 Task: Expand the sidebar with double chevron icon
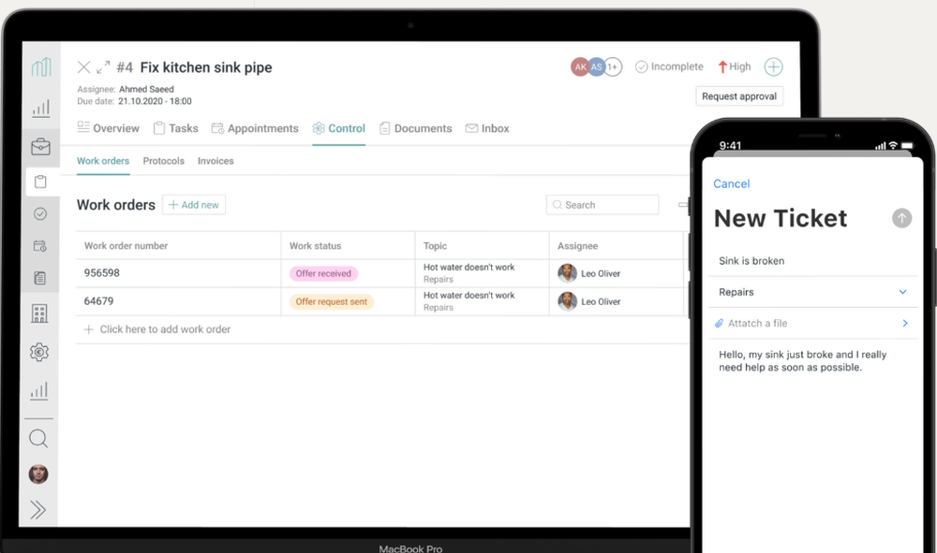(x=37, y=509)
